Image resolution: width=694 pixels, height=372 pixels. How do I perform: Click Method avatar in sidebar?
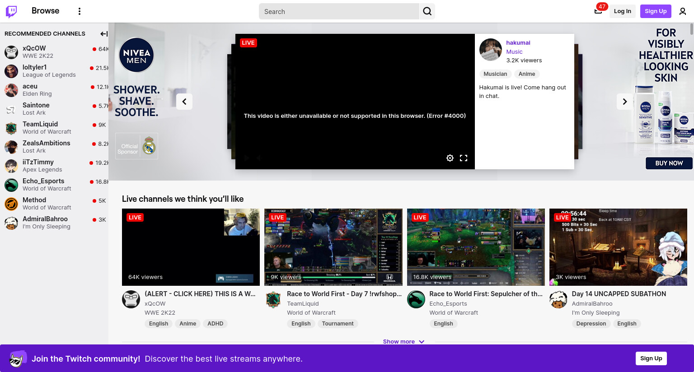click(x=11, y=204)
